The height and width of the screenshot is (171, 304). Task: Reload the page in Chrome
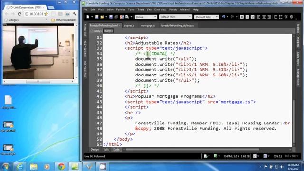(x=19, y=14)
